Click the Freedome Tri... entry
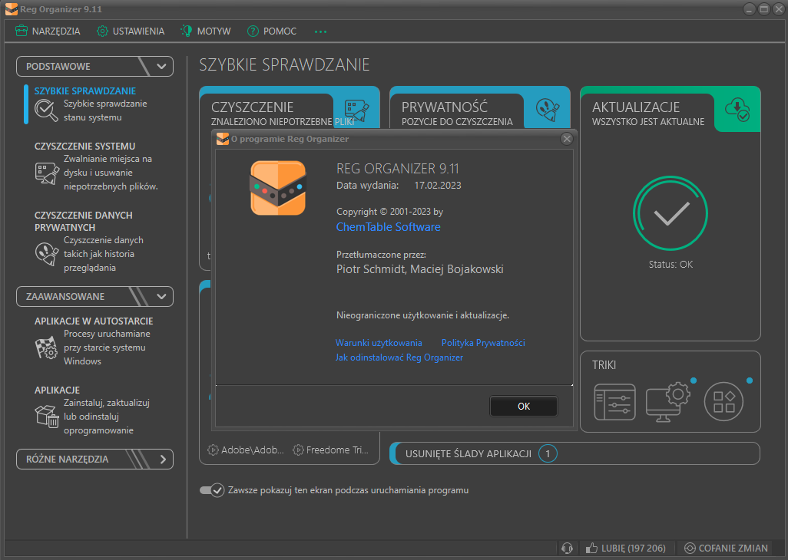 point(331,450)
